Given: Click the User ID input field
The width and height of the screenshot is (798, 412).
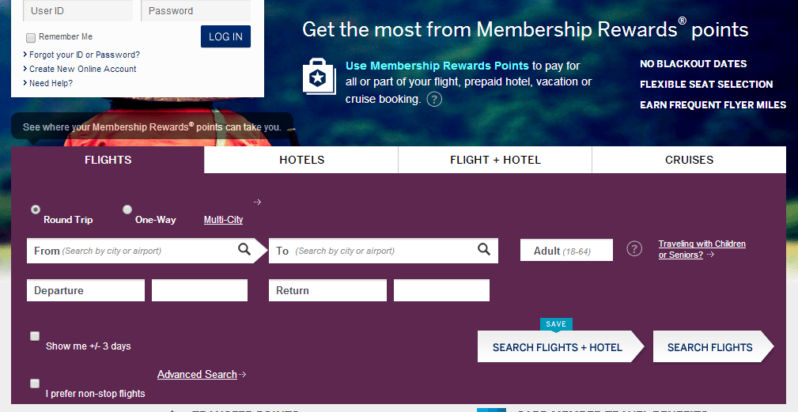Looking at the screenshot, I should tap(78, 11).
